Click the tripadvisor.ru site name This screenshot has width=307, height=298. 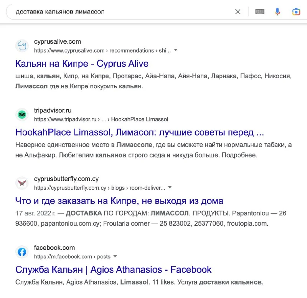(53, 111)
